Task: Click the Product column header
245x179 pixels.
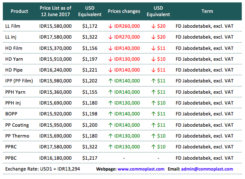Action: coord(19,11)
